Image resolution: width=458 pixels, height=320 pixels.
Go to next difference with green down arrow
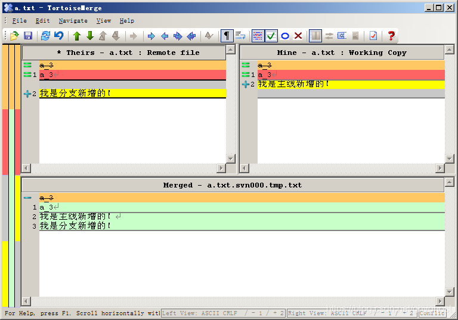90,36
